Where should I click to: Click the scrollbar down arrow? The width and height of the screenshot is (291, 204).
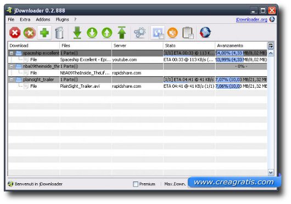pos(271,173)
